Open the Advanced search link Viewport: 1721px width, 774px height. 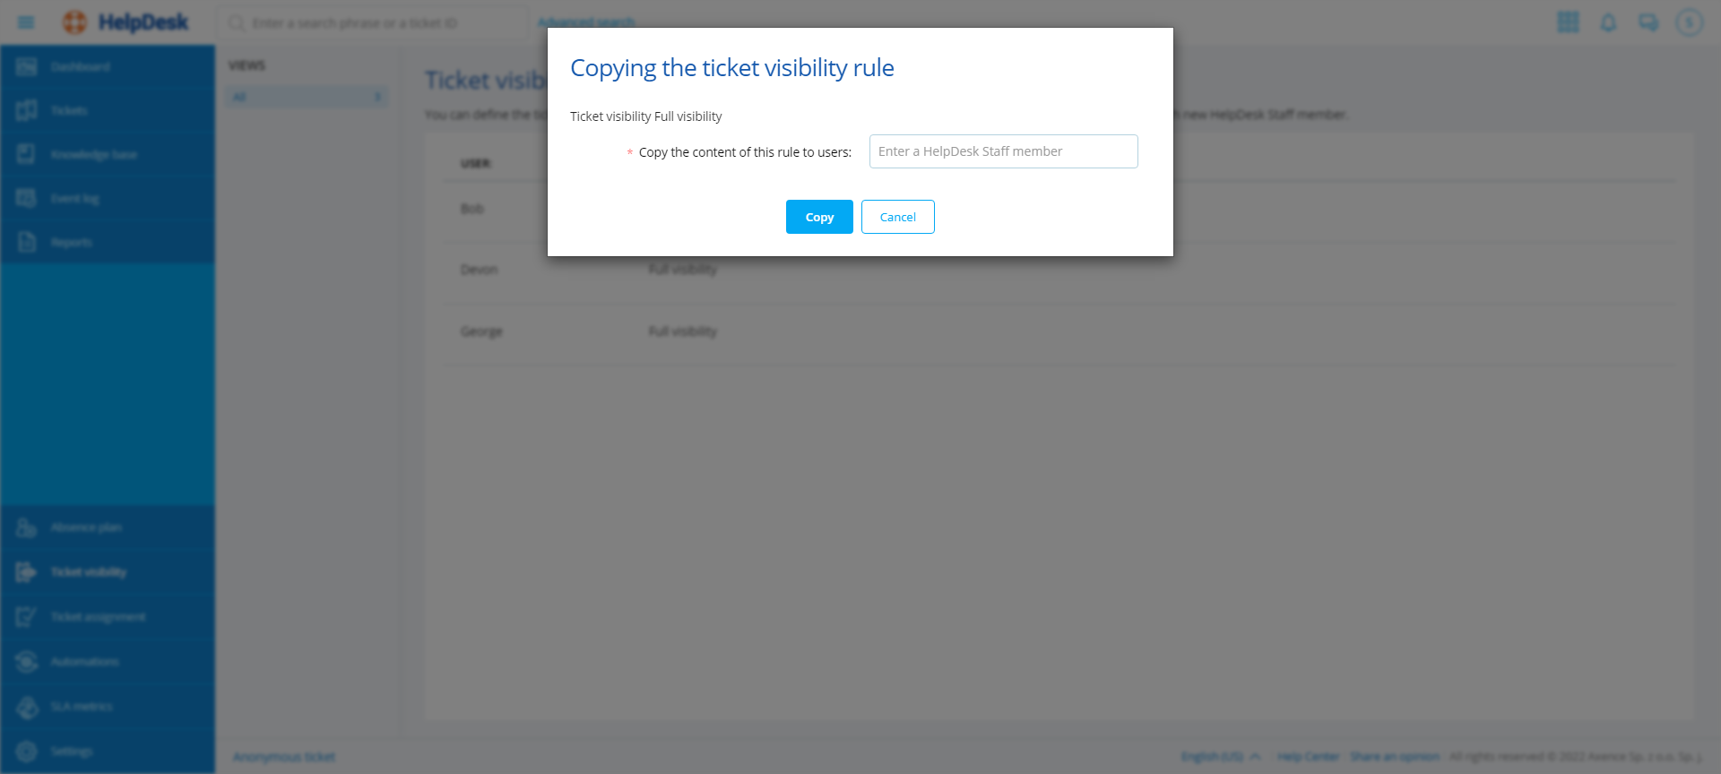586,22
